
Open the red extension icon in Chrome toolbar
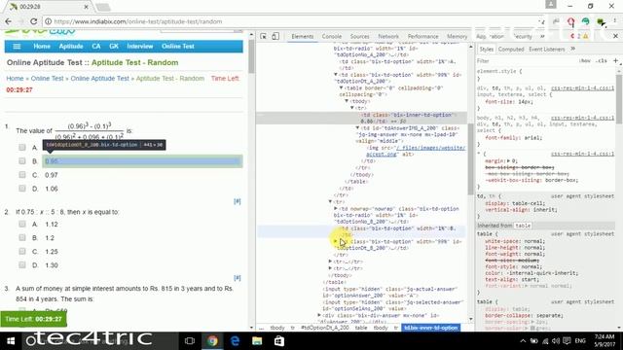(x=571, y=21)
